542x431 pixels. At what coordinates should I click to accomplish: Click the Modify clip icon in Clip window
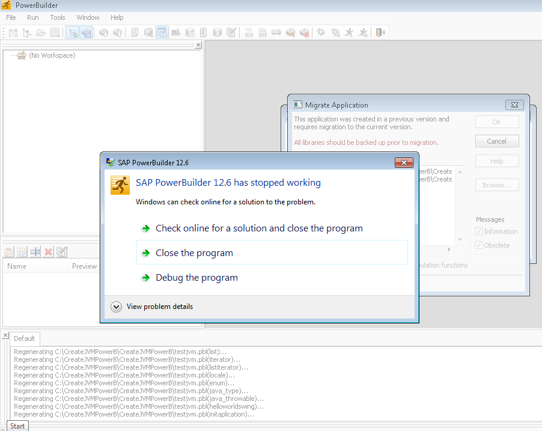(x=61, y=252)
